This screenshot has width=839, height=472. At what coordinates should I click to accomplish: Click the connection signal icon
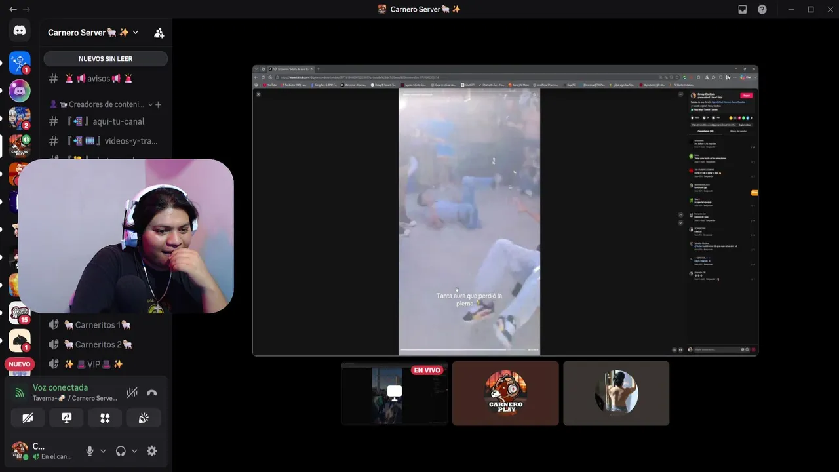(x=20, y=393)
